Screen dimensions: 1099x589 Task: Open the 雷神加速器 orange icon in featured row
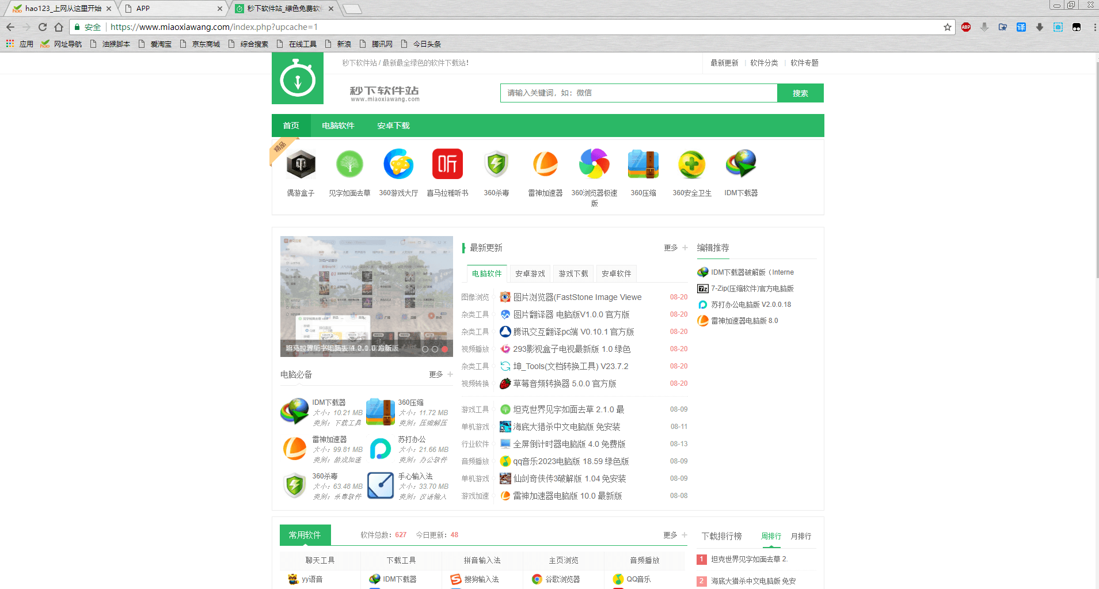pos(545,165)
